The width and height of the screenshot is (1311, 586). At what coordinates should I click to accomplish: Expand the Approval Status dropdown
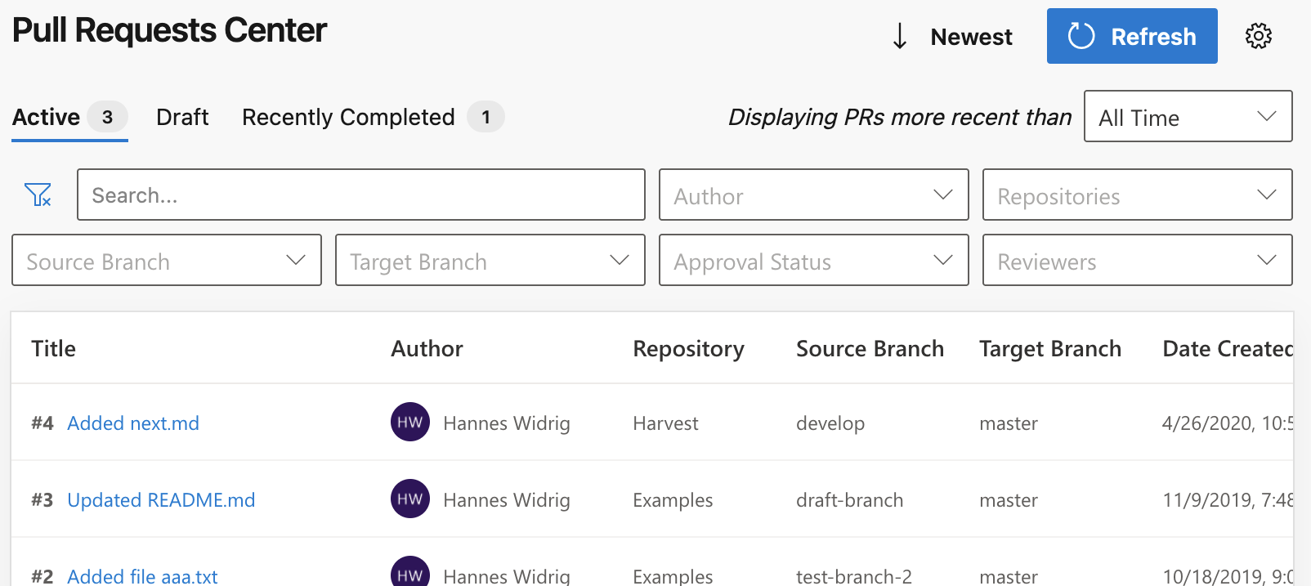813,260
